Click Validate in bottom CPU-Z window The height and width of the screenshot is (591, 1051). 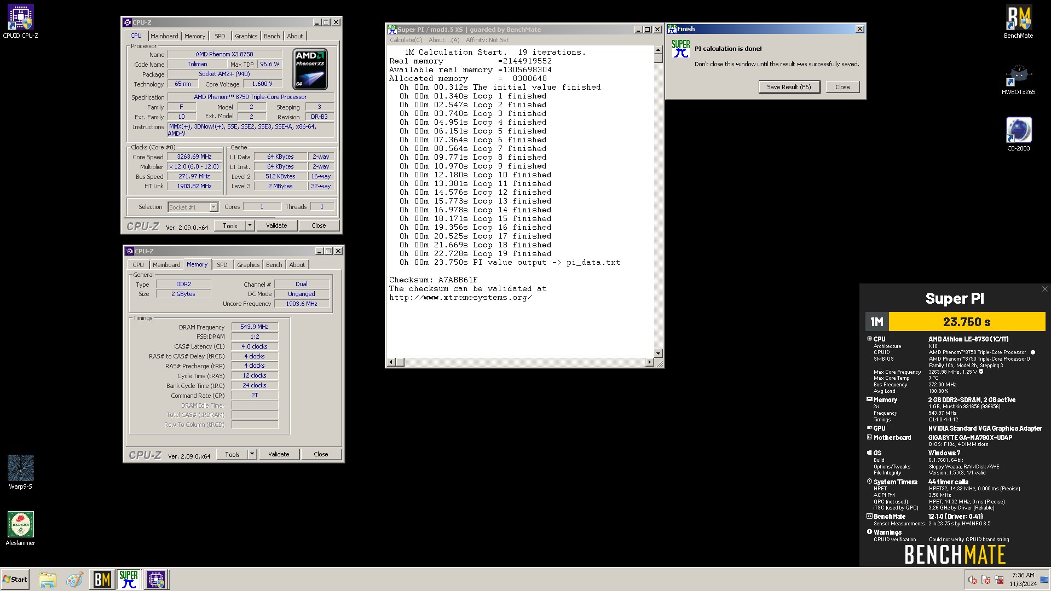pyautogui.click(x=279, y=454)
